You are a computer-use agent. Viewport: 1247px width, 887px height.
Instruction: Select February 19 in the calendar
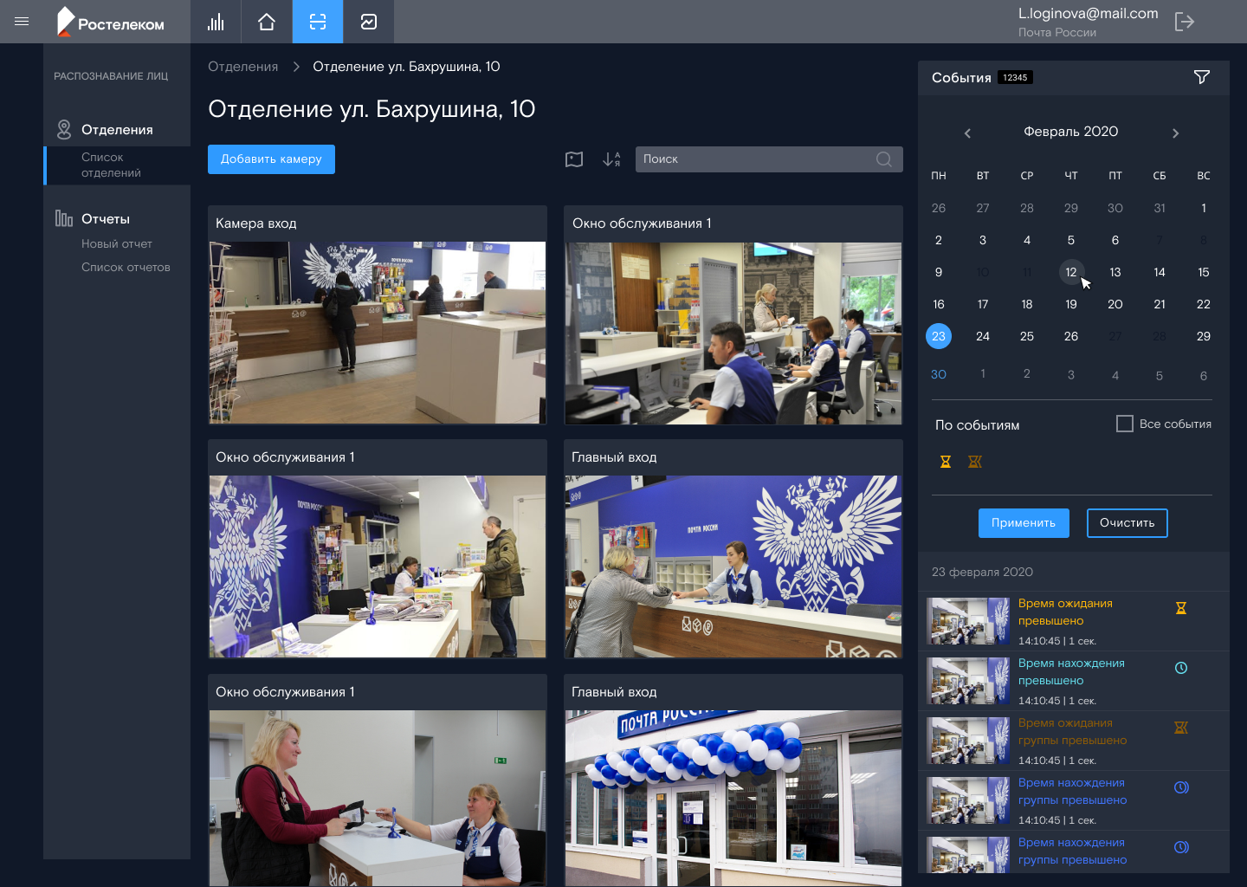pos(1071,304)
